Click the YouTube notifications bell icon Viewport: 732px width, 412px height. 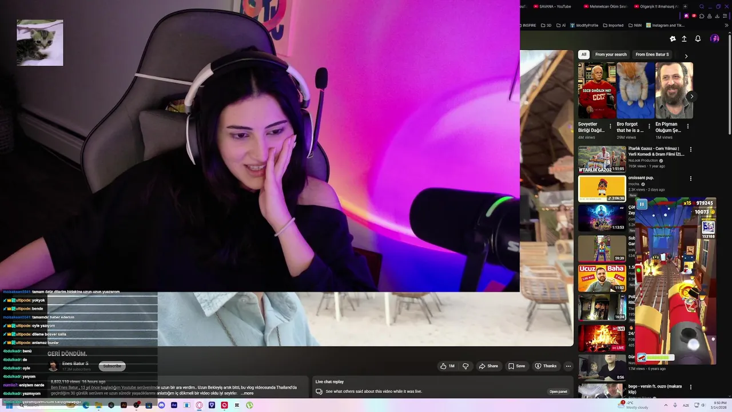698,39
